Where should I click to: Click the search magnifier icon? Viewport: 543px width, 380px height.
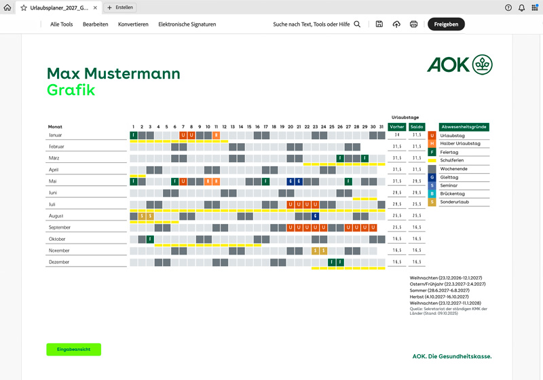pyautogui.click(x=357, y=24)
